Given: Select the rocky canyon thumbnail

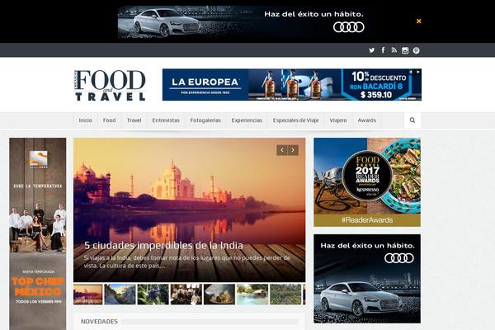Looking at the screenshot, I should point(120,295).
